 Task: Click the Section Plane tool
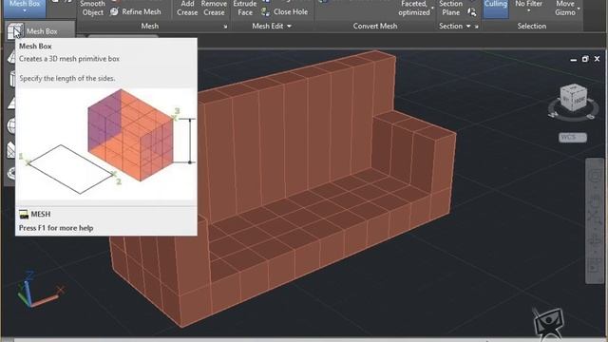point(450,9)
